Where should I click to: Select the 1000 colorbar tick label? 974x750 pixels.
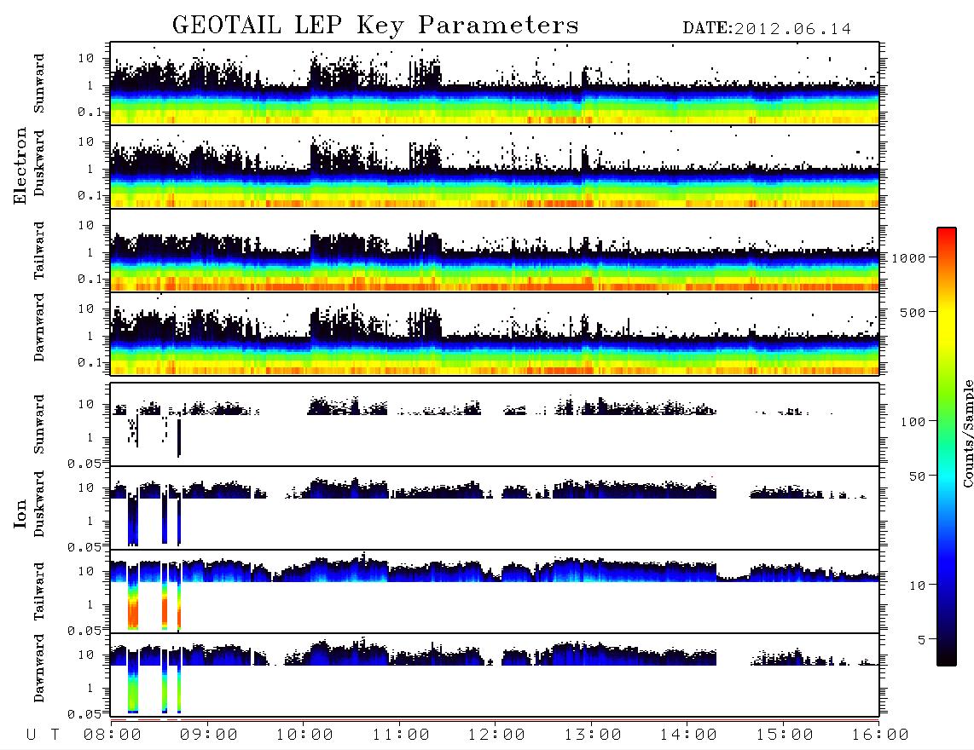908,257
